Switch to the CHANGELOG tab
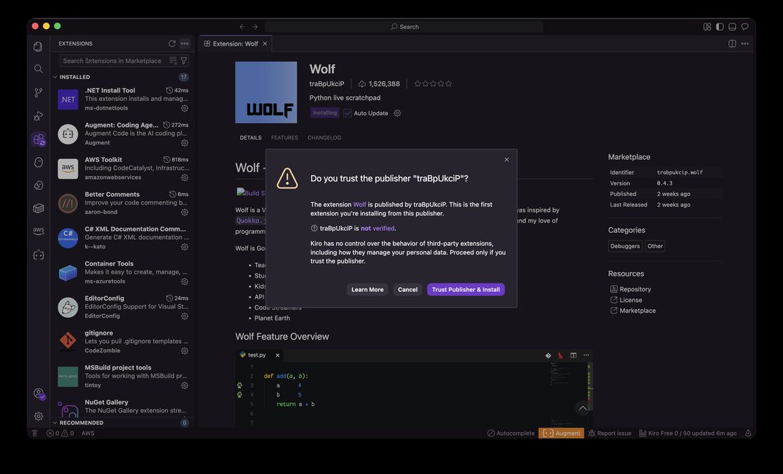 (324, 138)
